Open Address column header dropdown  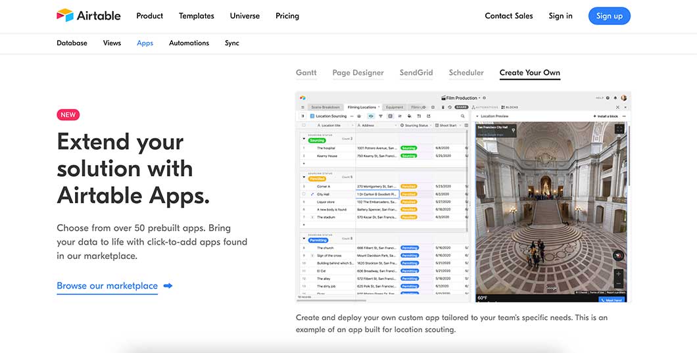396,126
